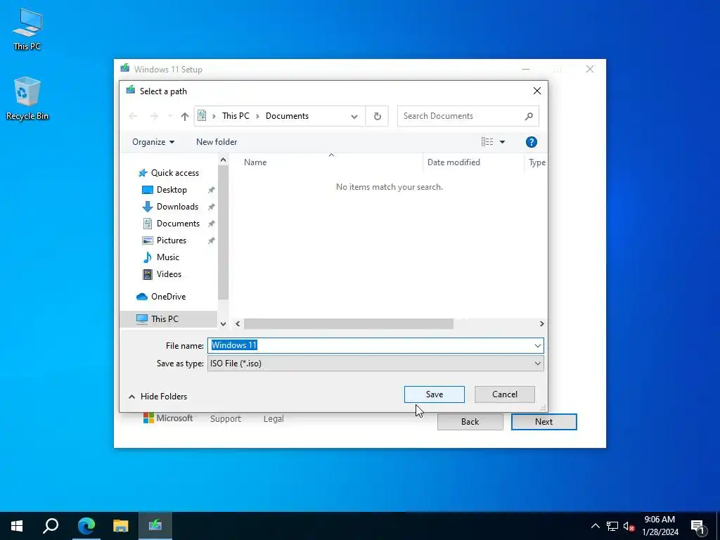Click the forward navigation arrow in dialog
The width and height of the screenshot is (720, 540).
pyautogui.click(x=154, y=116)
